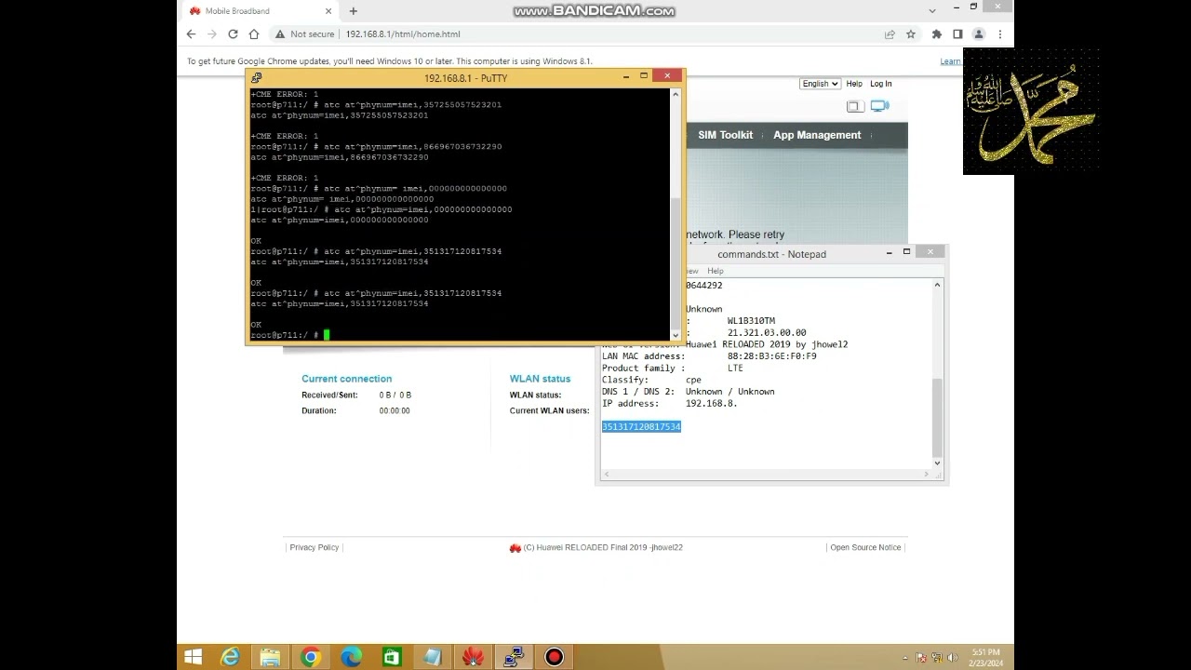Click Current connection heading

click(346, 379)
